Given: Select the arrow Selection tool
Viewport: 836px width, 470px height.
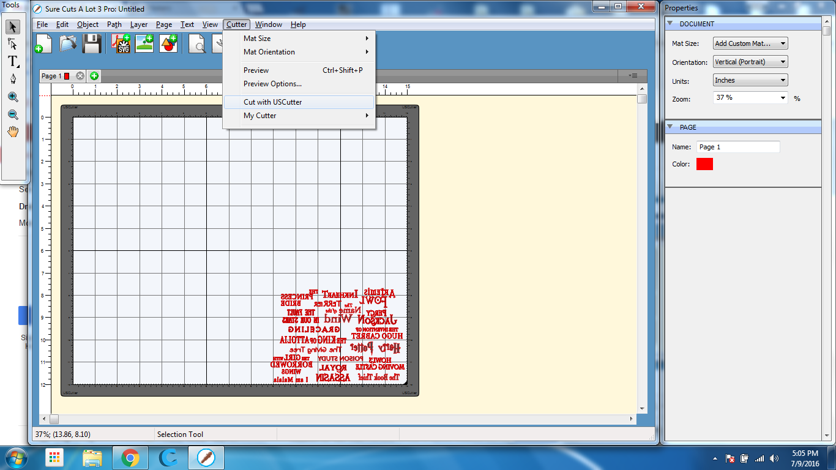Looking at the screenshot, I should (x=13, y=27).
